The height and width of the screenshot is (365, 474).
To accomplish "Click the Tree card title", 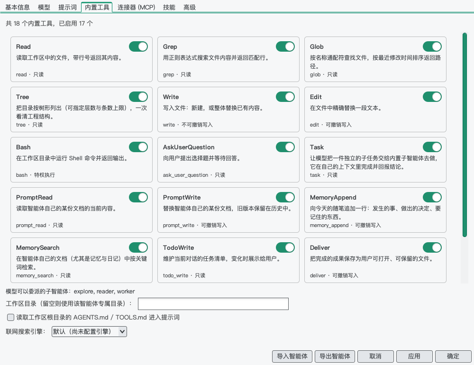I will tap(22, 97).
